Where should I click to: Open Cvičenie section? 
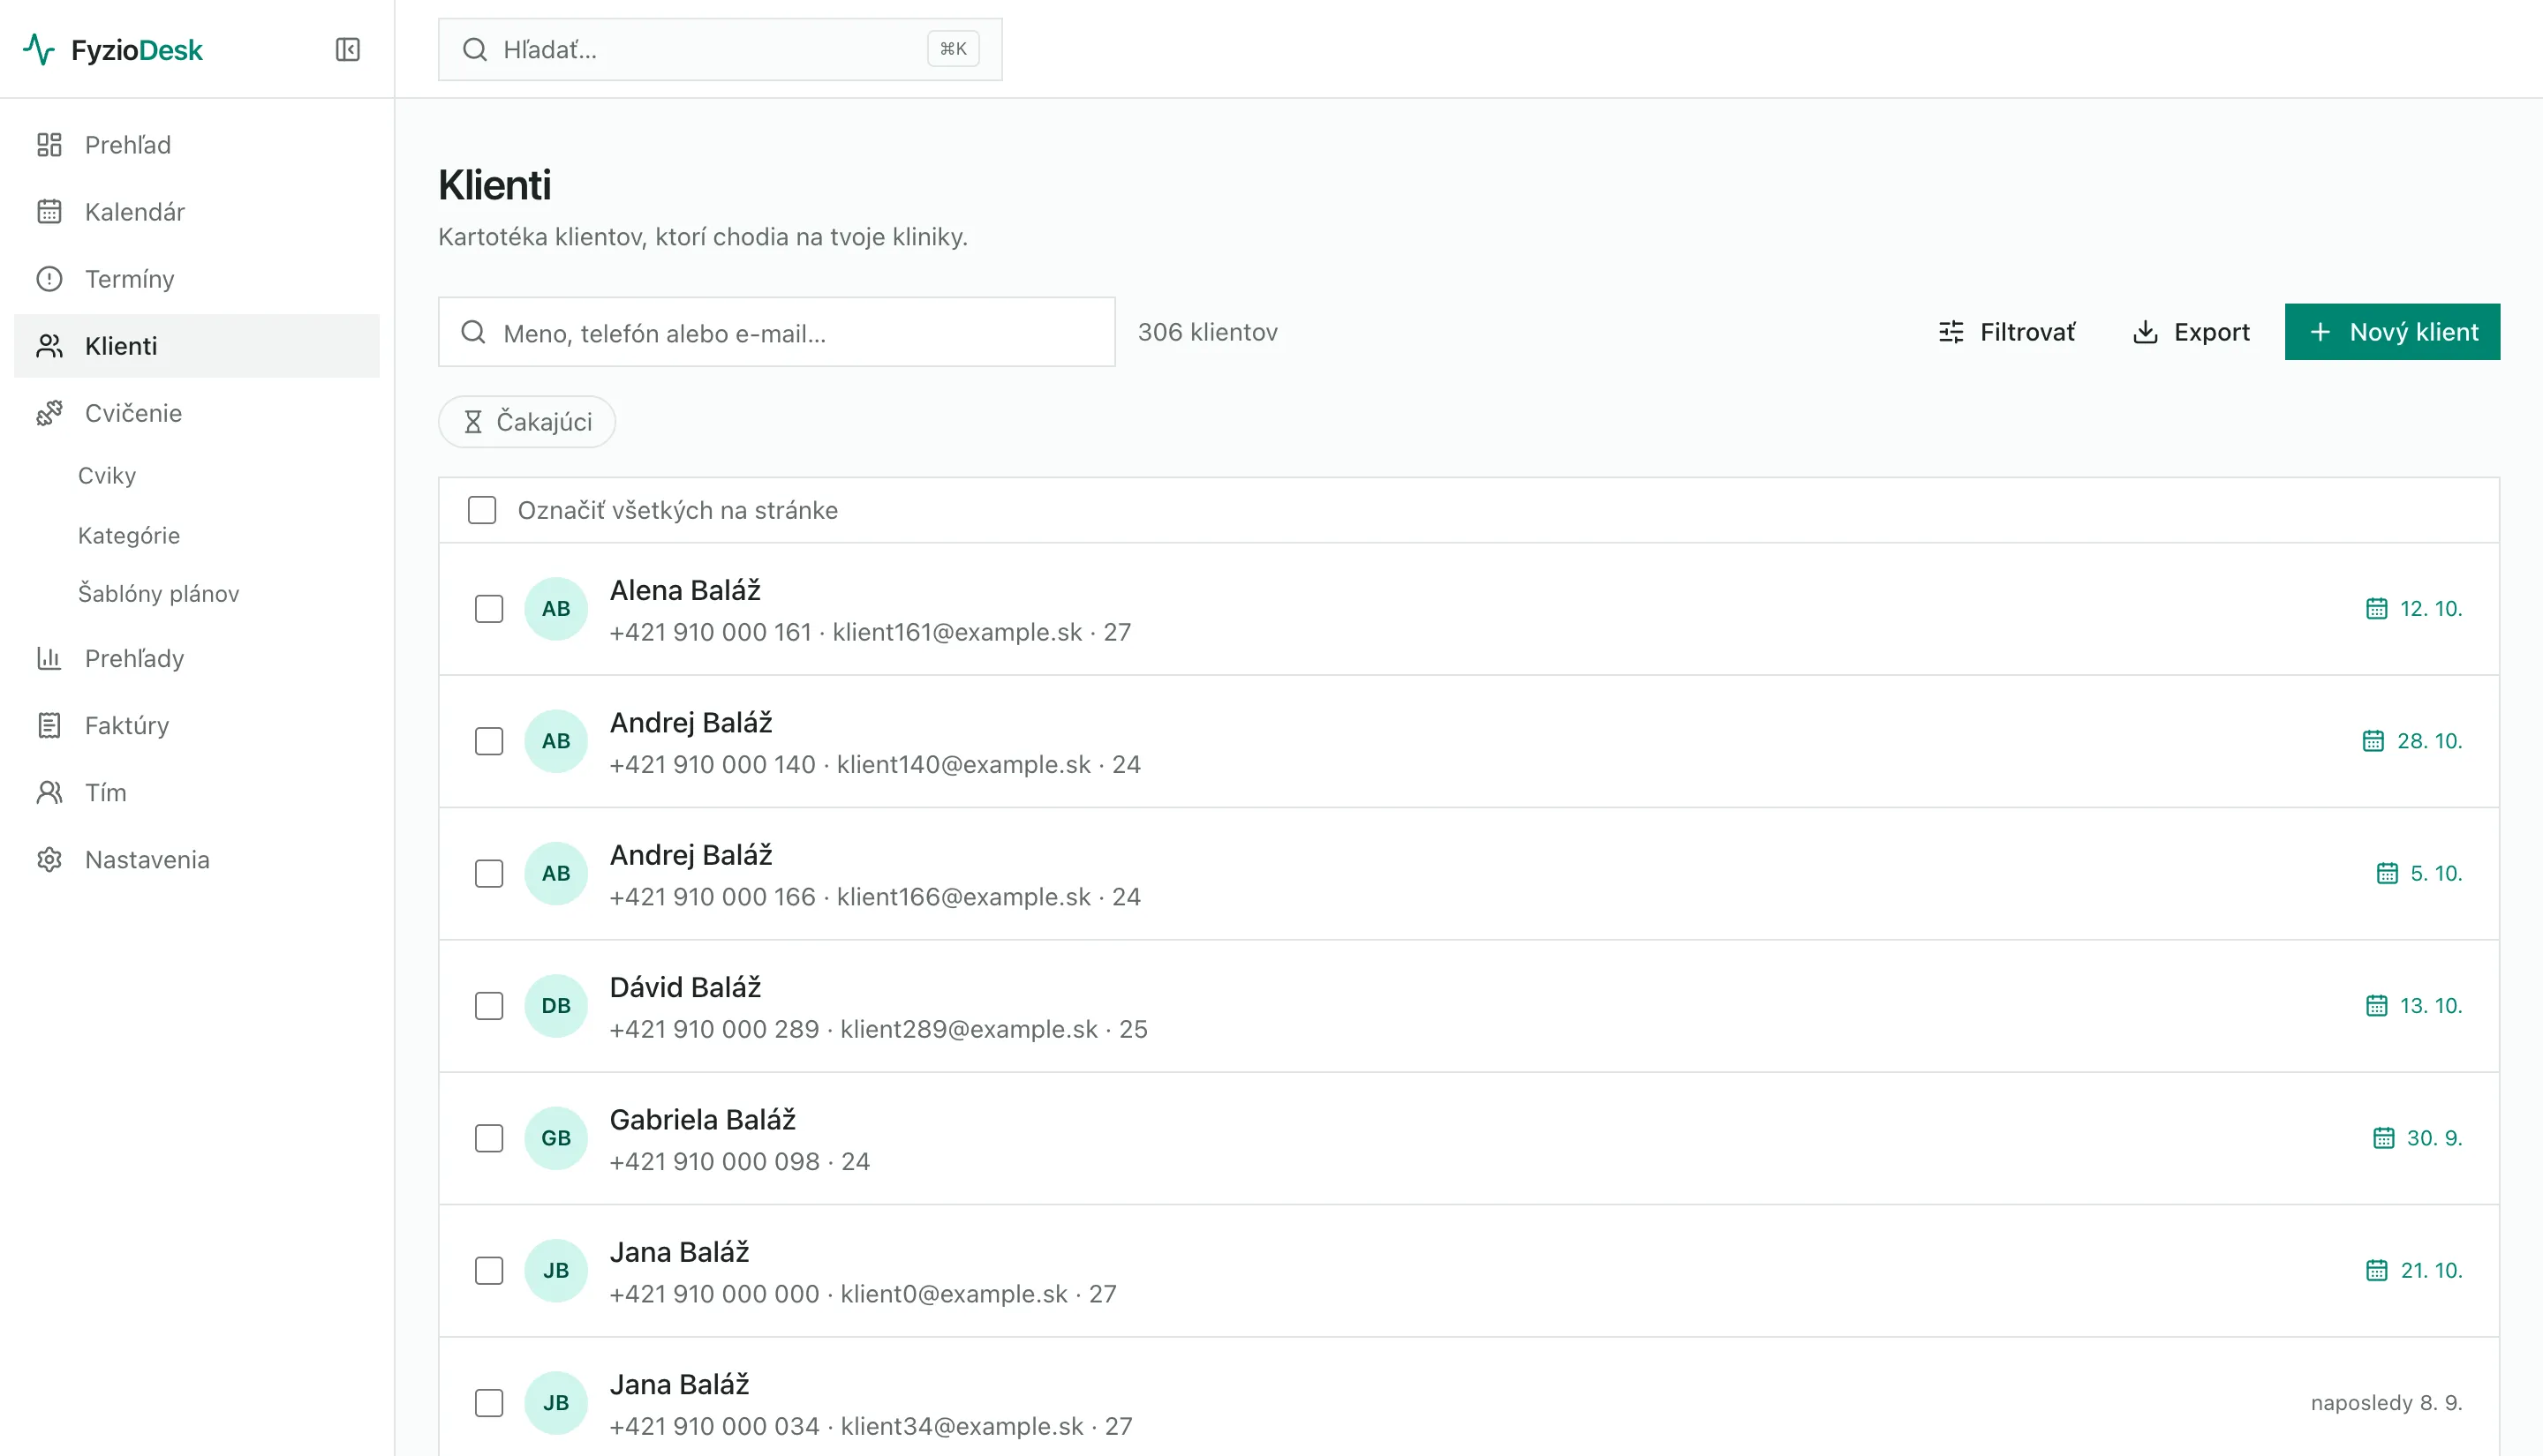coord(197,413)
